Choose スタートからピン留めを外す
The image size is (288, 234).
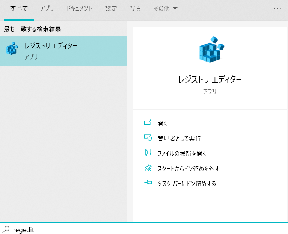(188, 168)
